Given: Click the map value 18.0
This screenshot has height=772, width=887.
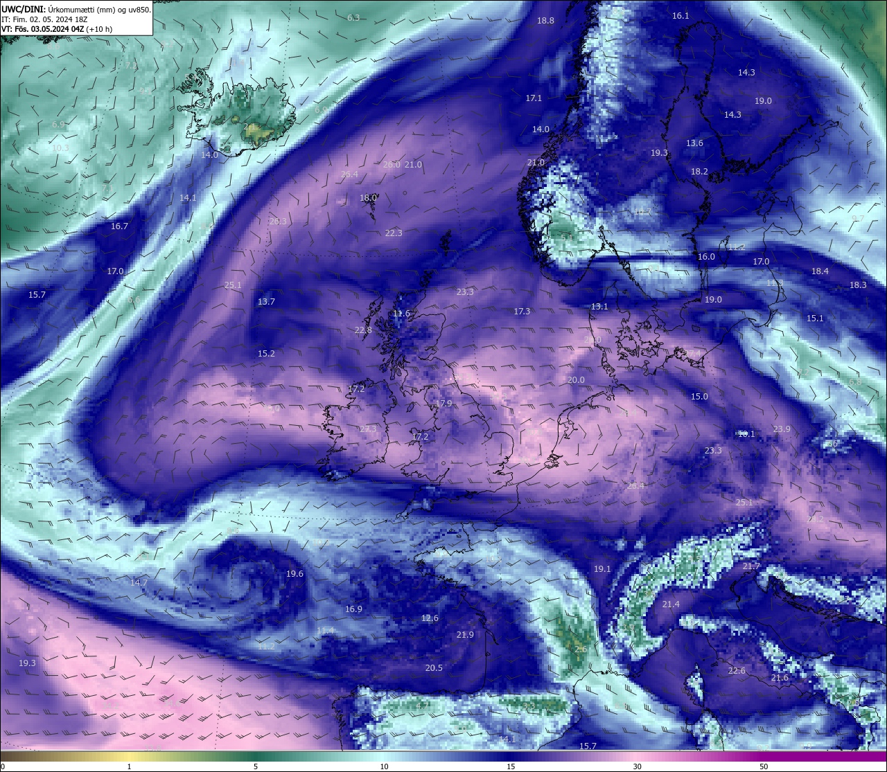Looking at the screenshot, I should tap(368, 198).
